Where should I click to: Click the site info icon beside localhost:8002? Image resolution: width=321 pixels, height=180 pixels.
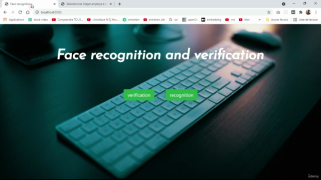(x=37, y=12)
